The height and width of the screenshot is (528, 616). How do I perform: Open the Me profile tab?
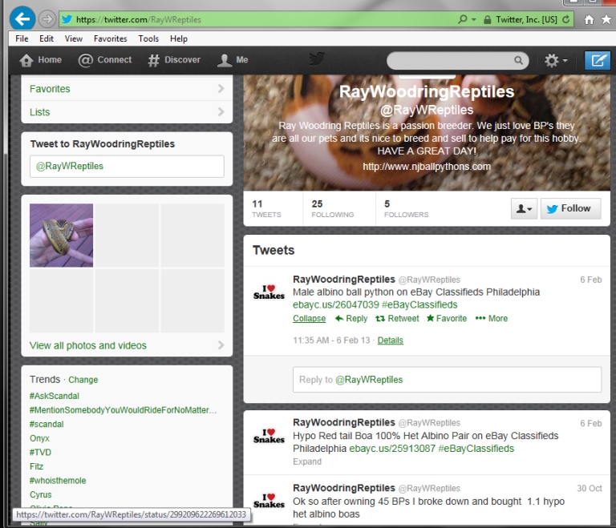pyautogui.click(x=233, y=60)
